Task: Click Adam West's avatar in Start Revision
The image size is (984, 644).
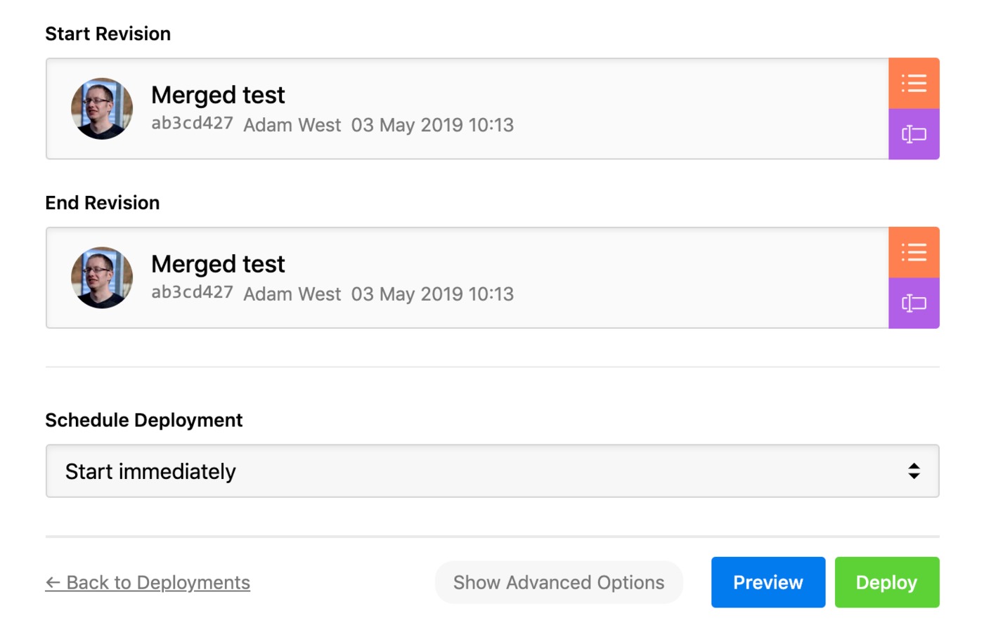Action: [102, 109]
